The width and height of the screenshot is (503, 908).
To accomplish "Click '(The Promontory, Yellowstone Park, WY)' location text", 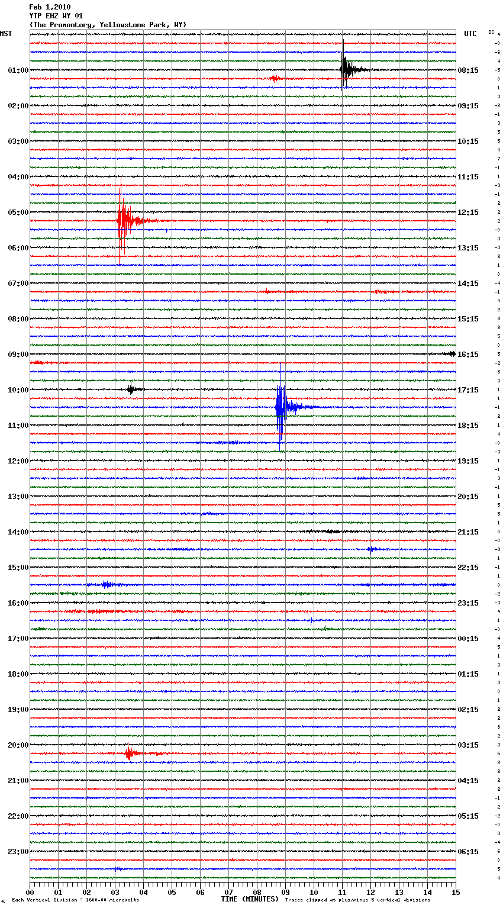I will [108, 25].
